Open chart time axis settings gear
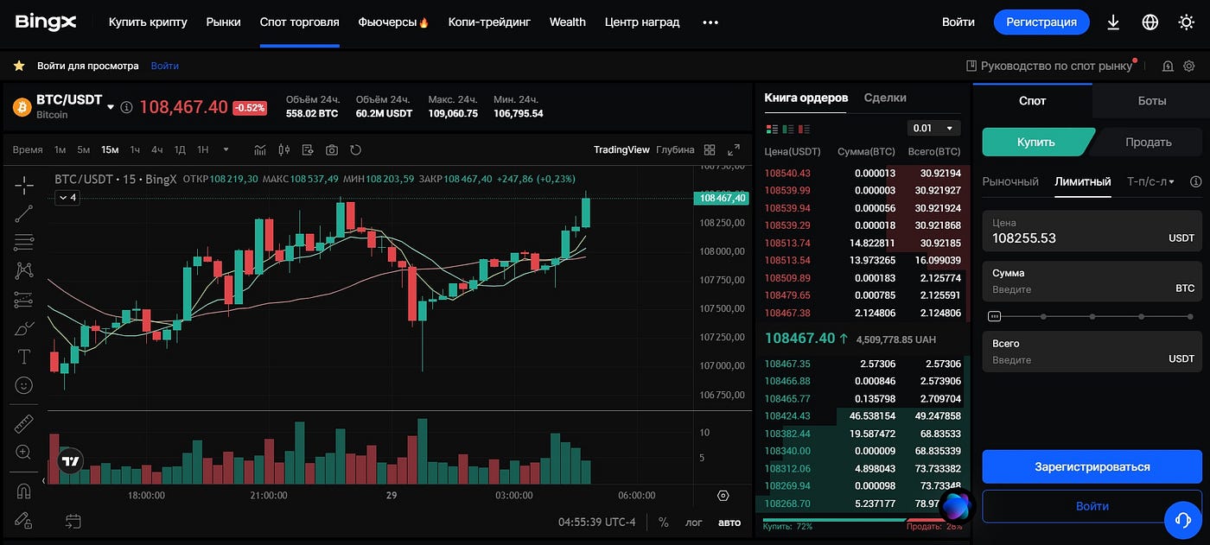This screenshot has height=545, width=1210. pyautogui.click(x=723, y=496)
